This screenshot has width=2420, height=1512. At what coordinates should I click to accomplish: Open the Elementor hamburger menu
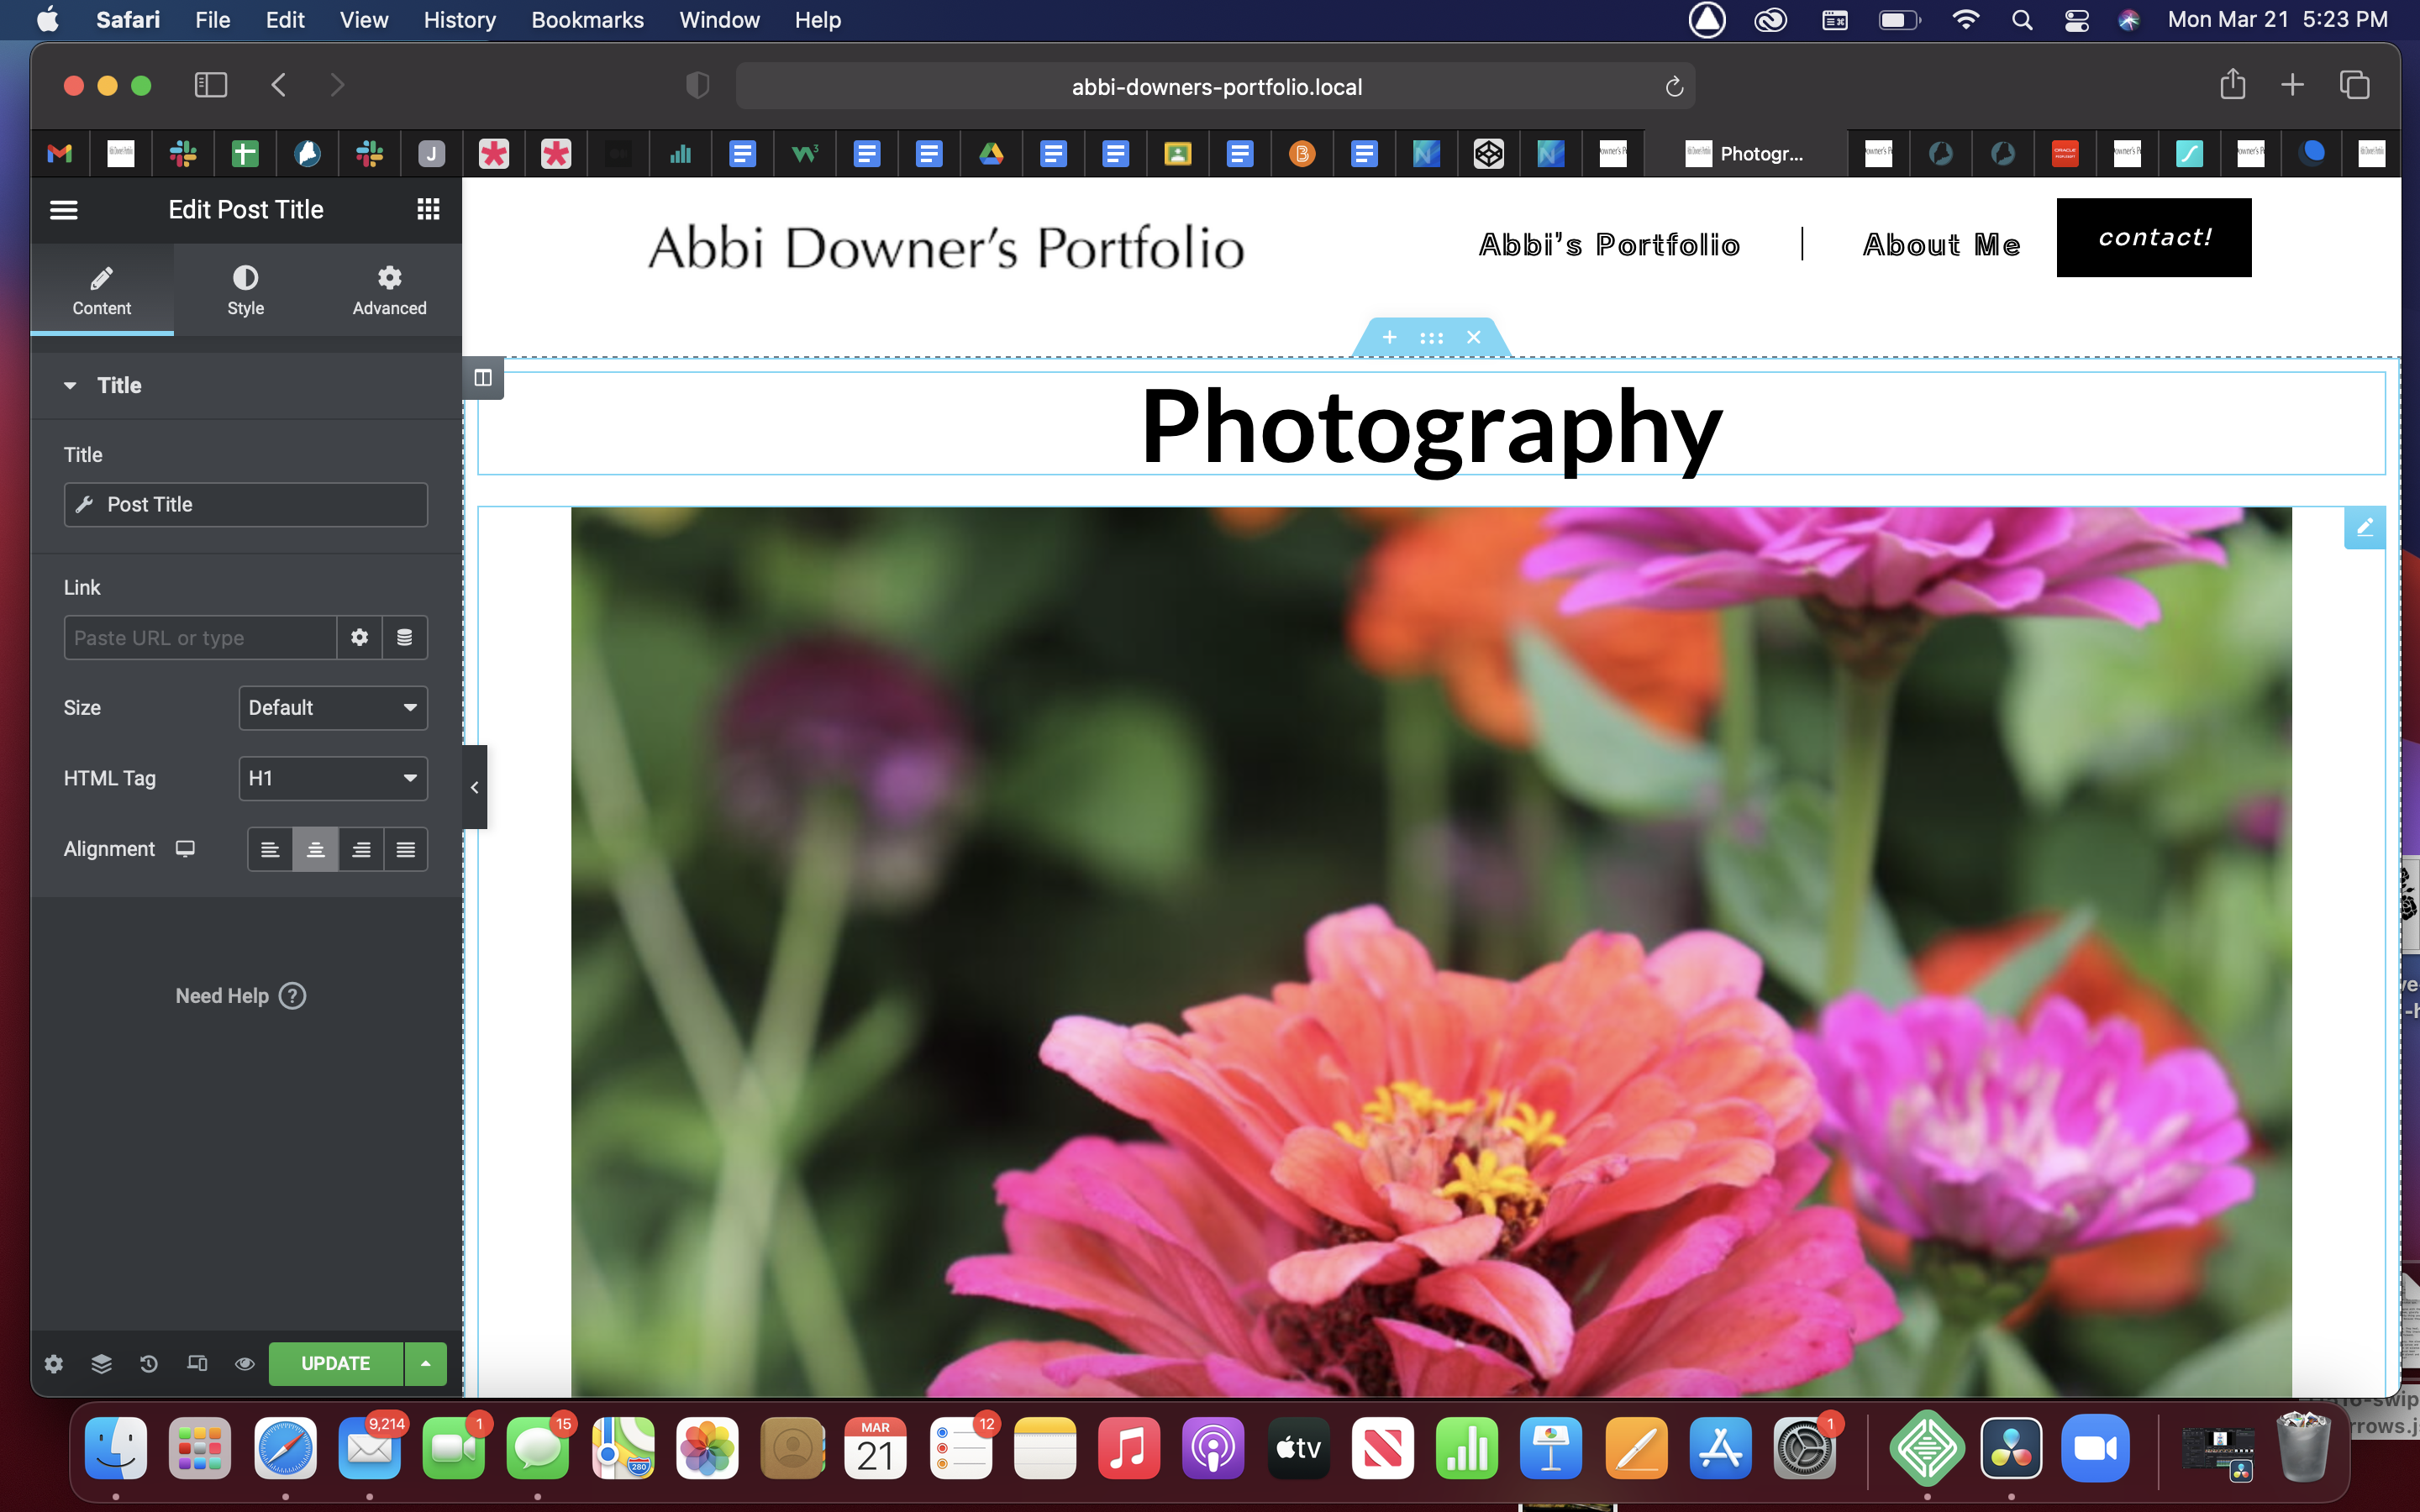click(x=64, y=209)
